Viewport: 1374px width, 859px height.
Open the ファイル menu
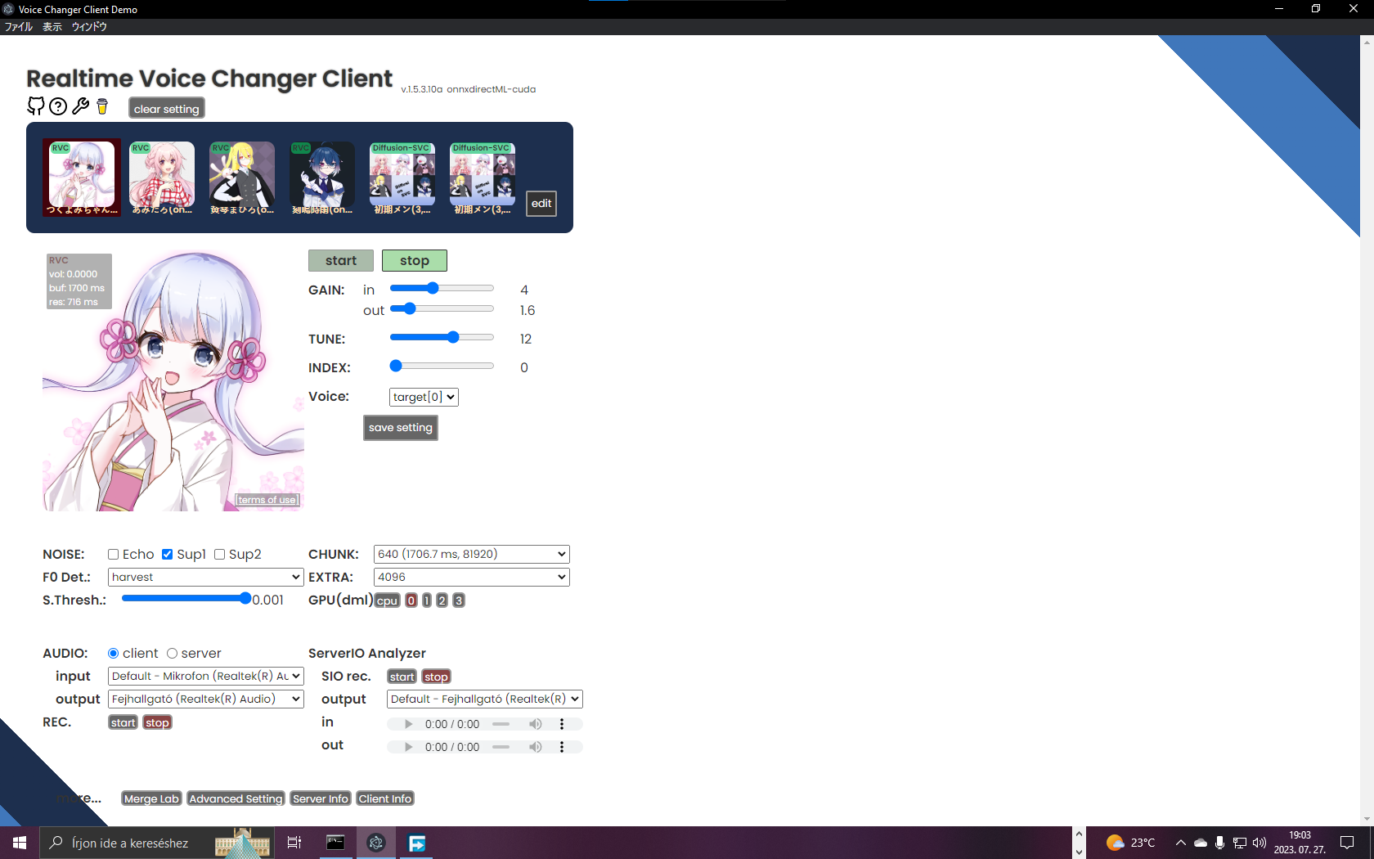coord(18,26)
